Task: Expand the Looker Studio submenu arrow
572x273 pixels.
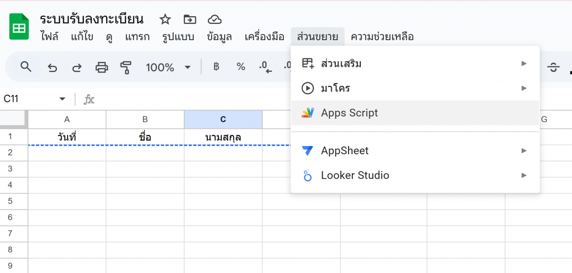Action: (524, 175)
